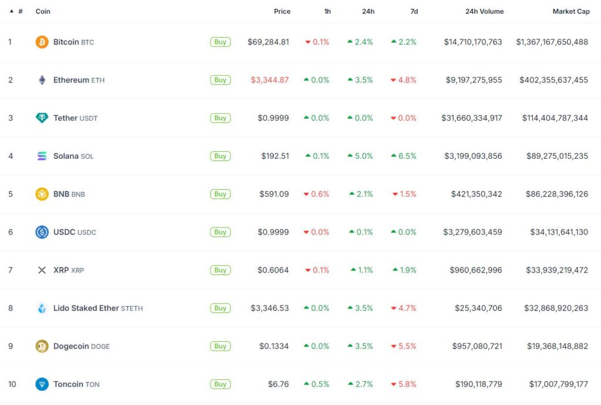Image resolution: width=601 pixels, height=405 pixels.
Task: Open the USDC coin page link
Action: coord(75,232)
